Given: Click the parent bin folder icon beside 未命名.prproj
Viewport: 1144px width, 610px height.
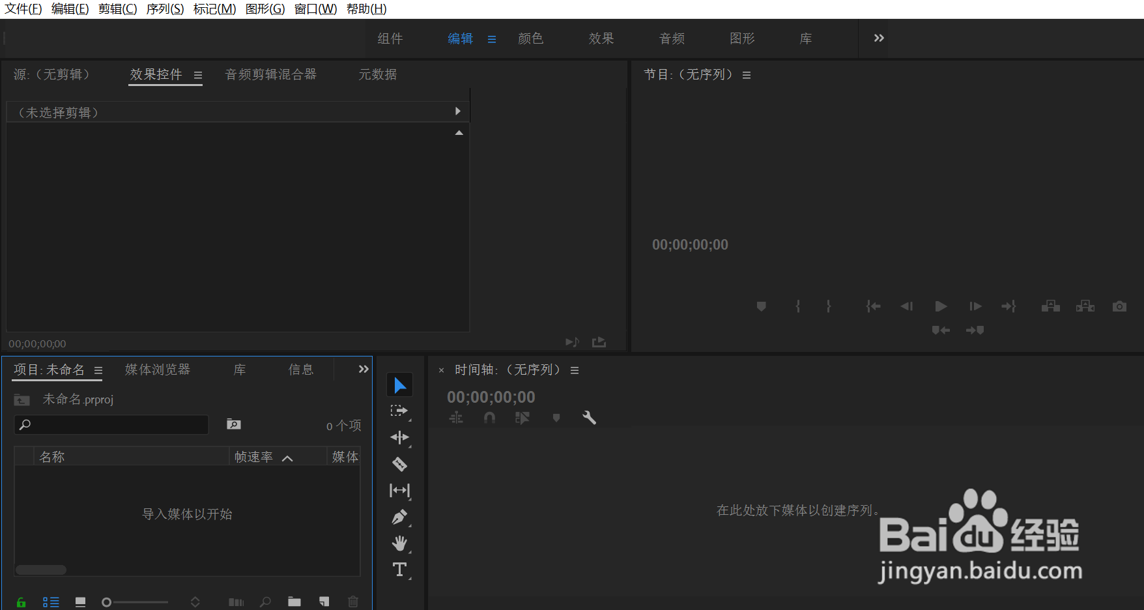Looking at the screenshot, I should pos(22,399).
